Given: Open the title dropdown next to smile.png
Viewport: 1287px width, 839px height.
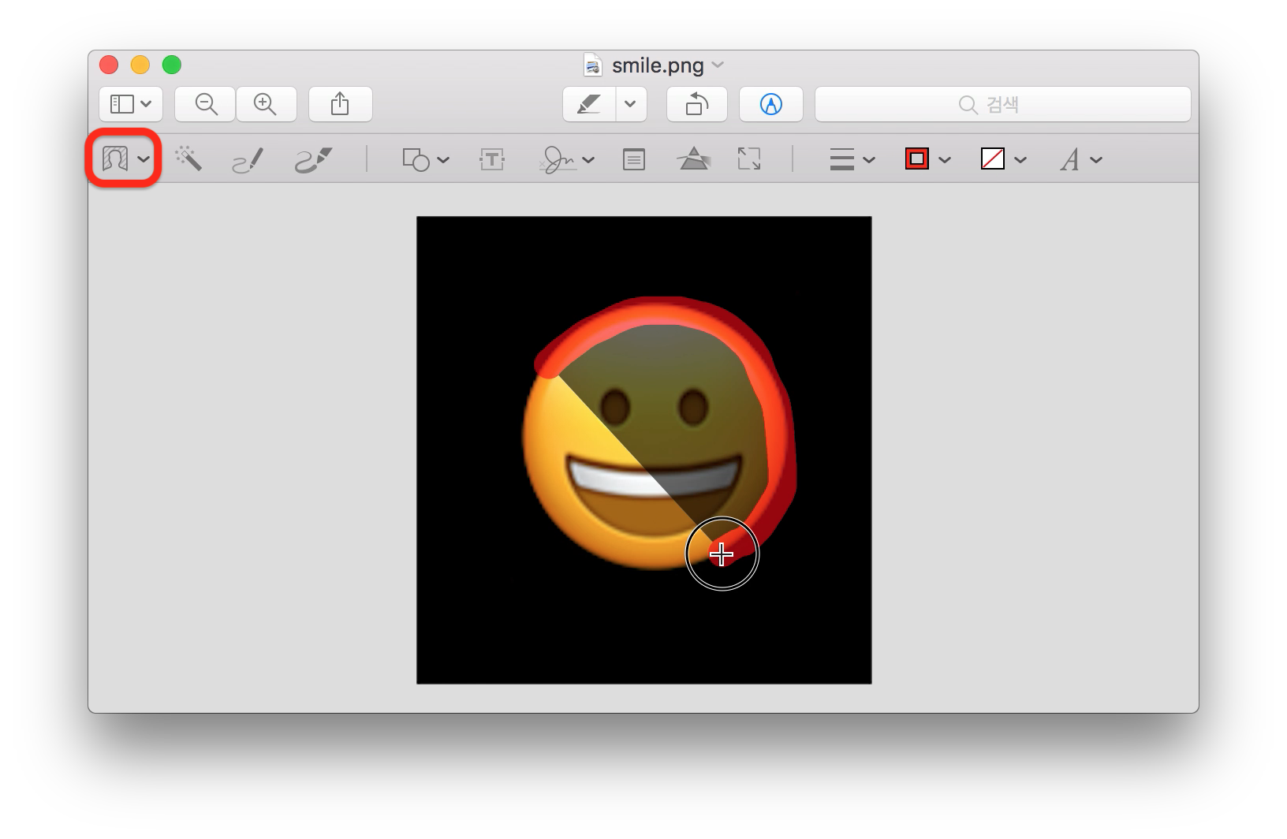Looking at the screenshot, I should (x=718, y=65).
